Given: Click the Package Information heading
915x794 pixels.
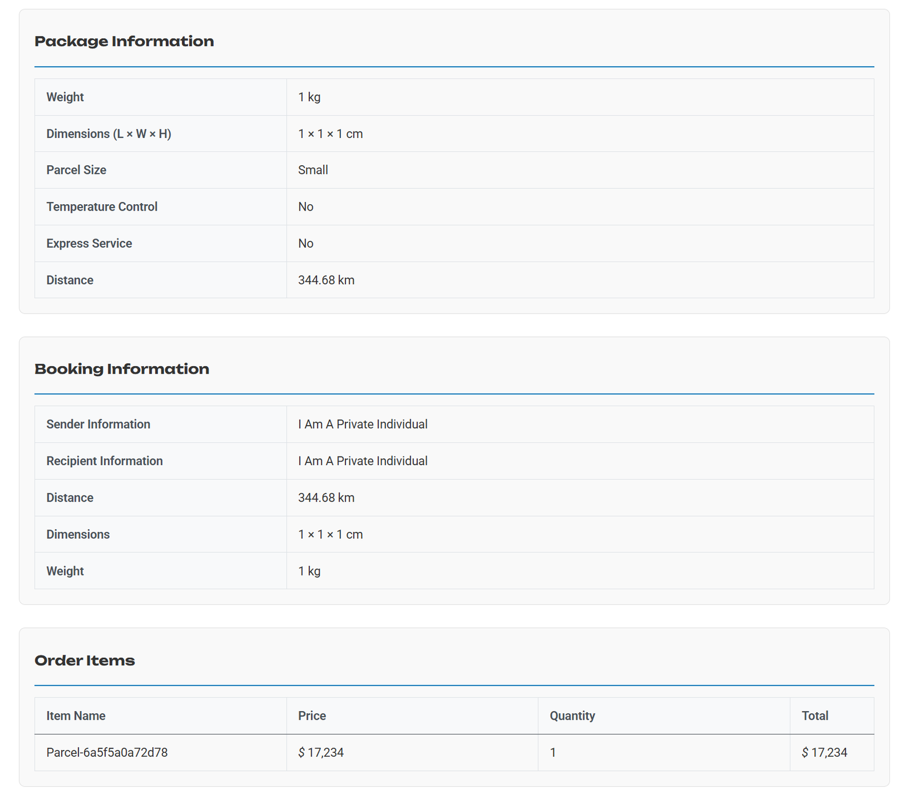Looking at the screenshot, I should pyautogui.click(x=124, y=41).
